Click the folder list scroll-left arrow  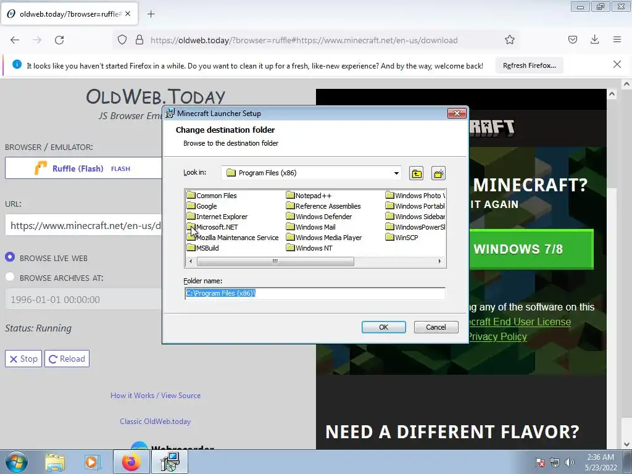click(191, 261)
